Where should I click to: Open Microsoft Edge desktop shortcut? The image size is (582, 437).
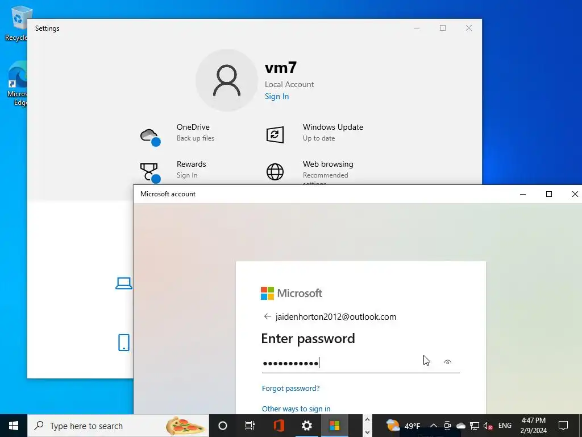[x=17, y=84]
